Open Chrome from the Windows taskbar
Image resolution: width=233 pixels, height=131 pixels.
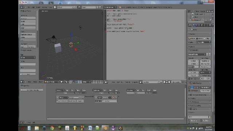(52, 128)
